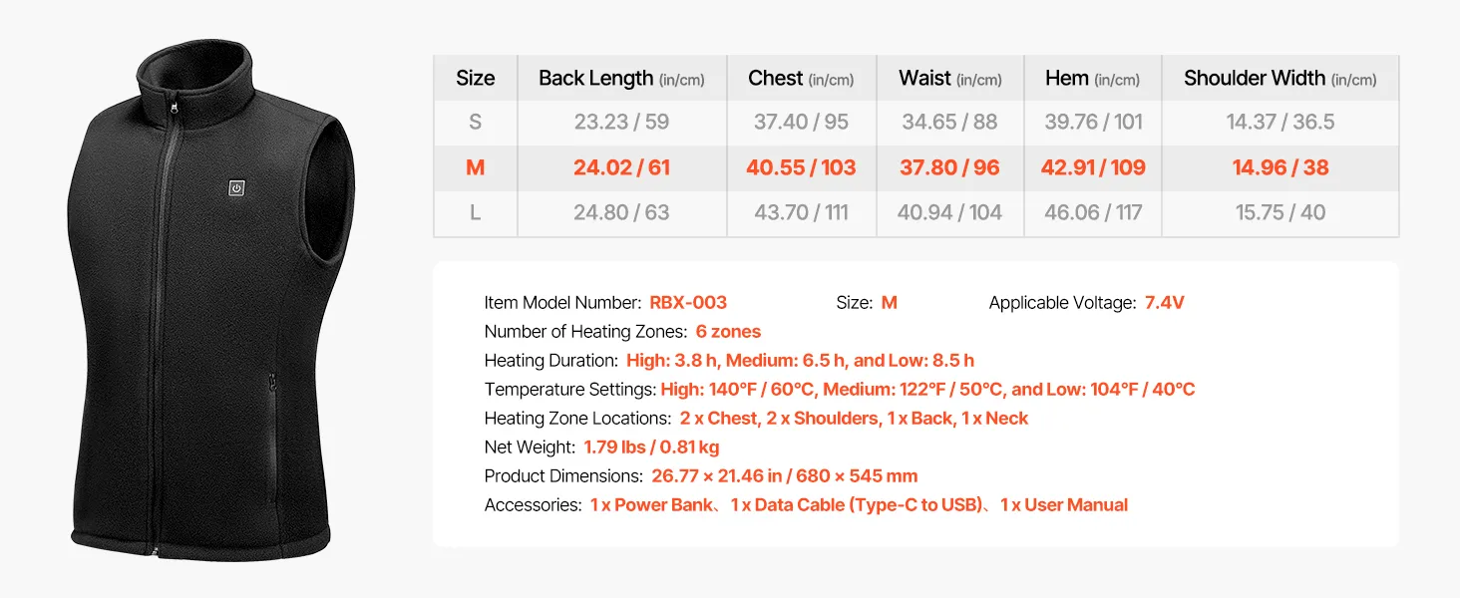Click the Shoulder Width column header
The image size is (1460, 598).
click(x=1279, y=78)
